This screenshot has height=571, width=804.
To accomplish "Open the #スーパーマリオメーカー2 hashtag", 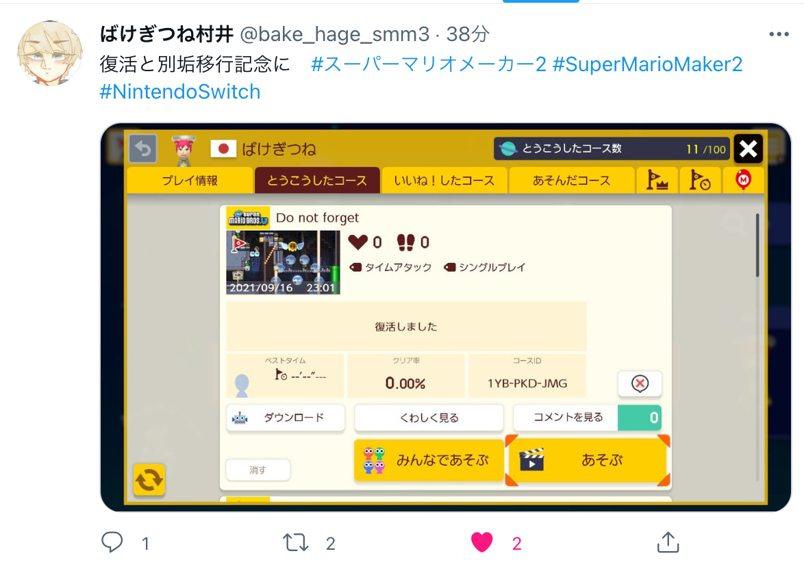I will coord(429,64).
